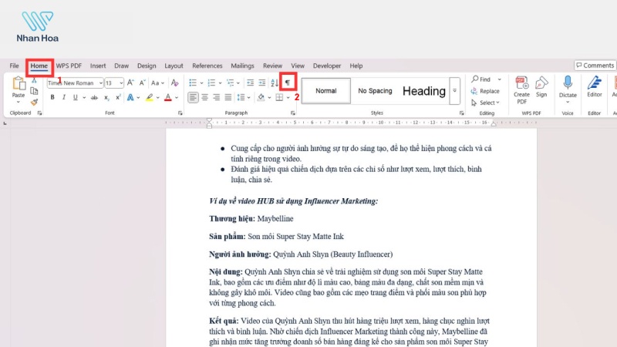
Task: Center align the paragraph
Action: [x=204, y=97]
